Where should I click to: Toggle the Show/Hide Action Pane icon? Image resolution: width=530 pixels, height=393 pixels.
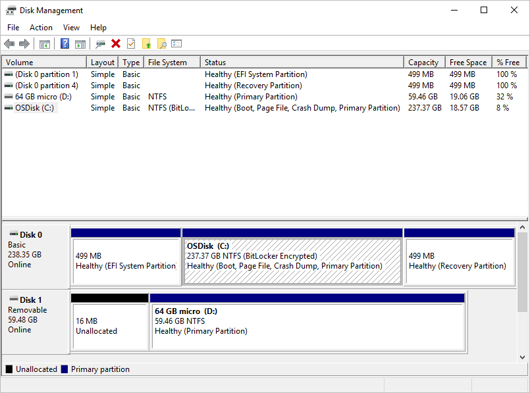tap(80, 43)
